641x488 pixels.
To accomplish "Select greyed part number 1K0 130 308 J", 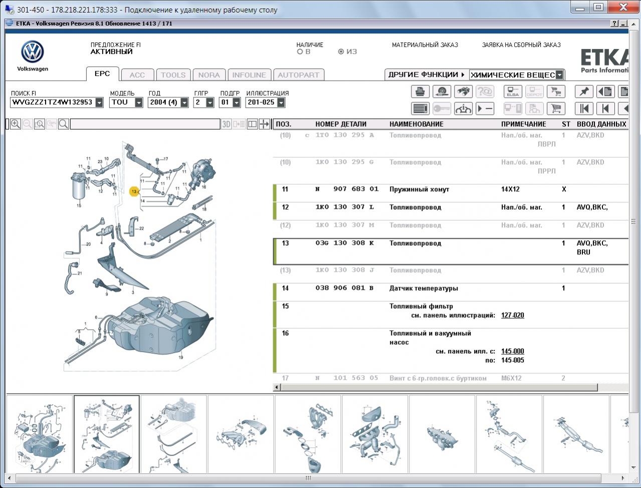I will click(345, 270).
